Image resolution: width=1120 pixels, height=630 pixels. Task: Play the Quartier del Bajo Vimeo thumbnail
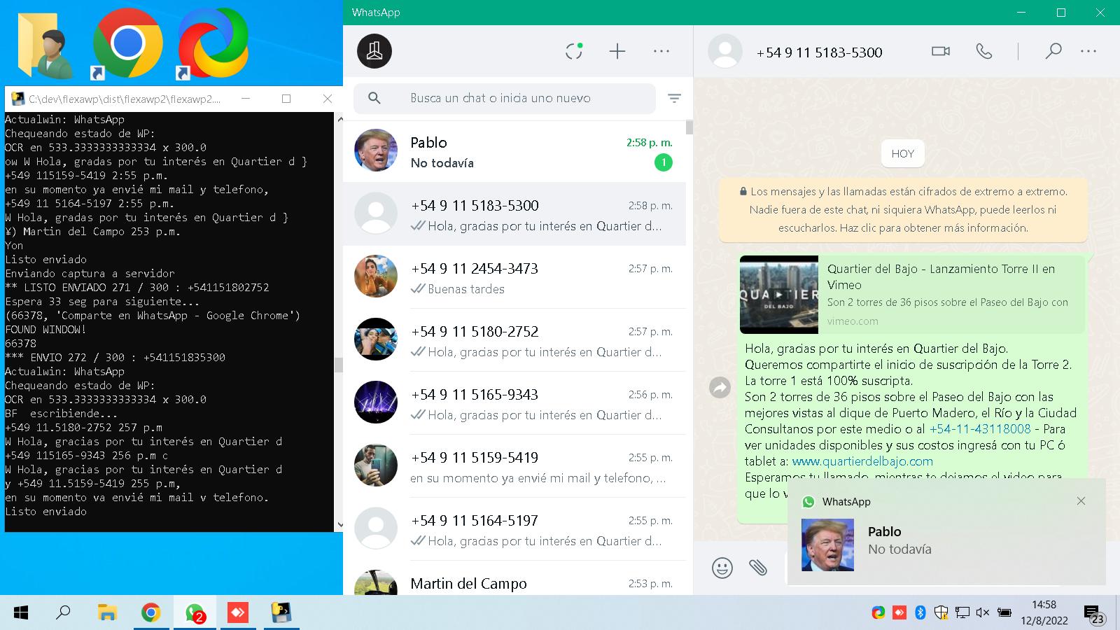point(779,295)
